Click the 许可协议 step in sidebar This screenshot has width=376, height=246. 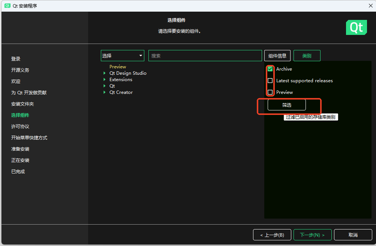point(20,126)
